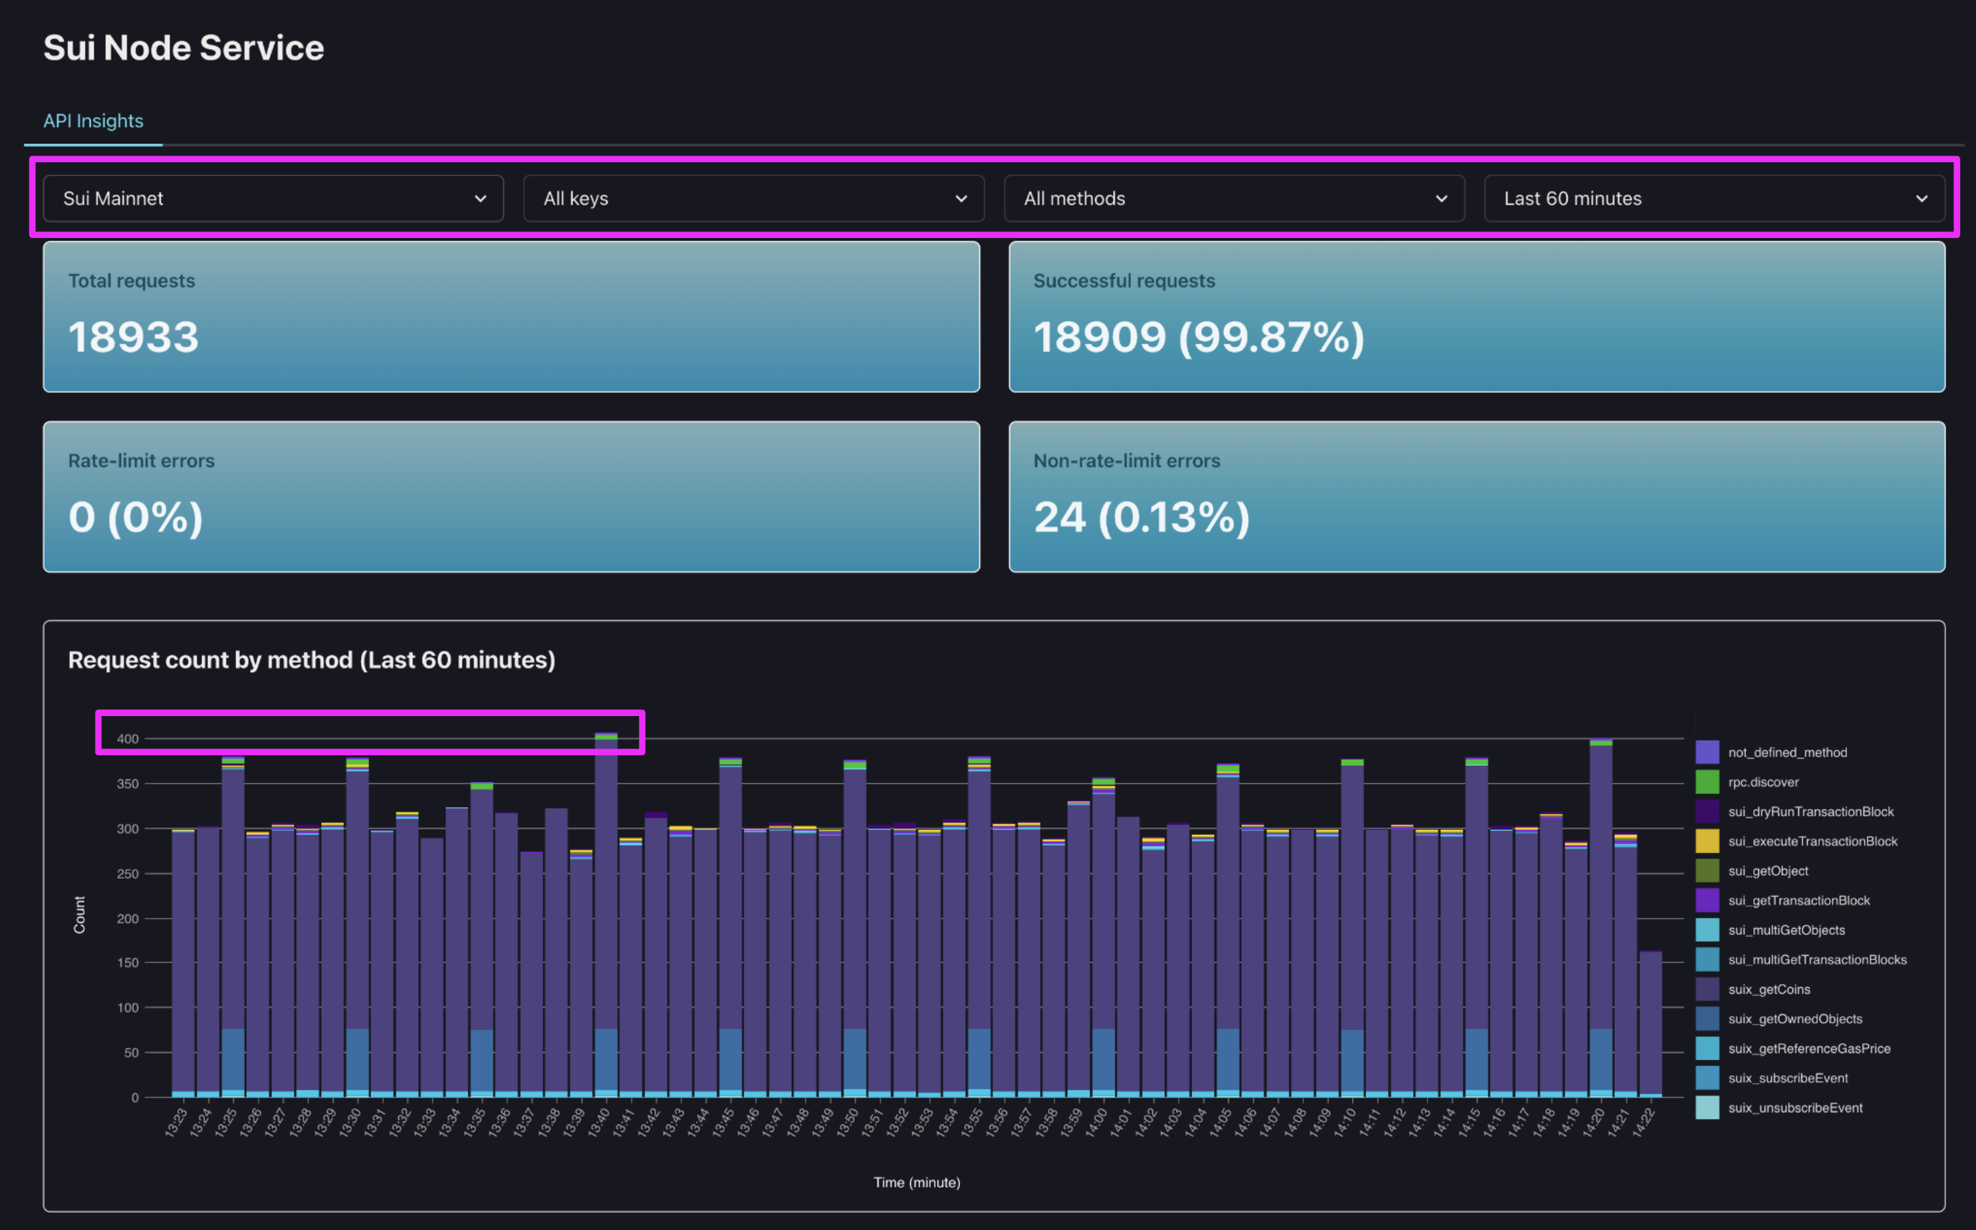
Task: Click the Time (minute) axis title
Action: click(x=917, y=1182)
